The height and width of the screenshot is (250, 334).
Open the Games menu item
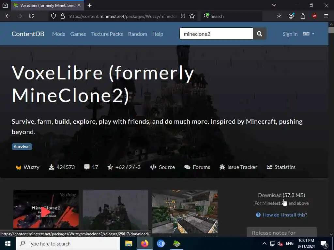(78, 34)
